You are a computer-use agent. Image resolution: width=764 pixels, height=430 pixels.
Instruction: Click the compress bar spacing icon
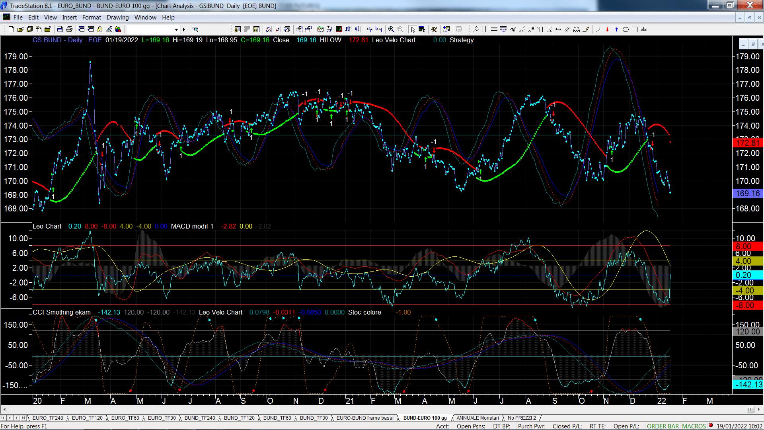[370, 29]
